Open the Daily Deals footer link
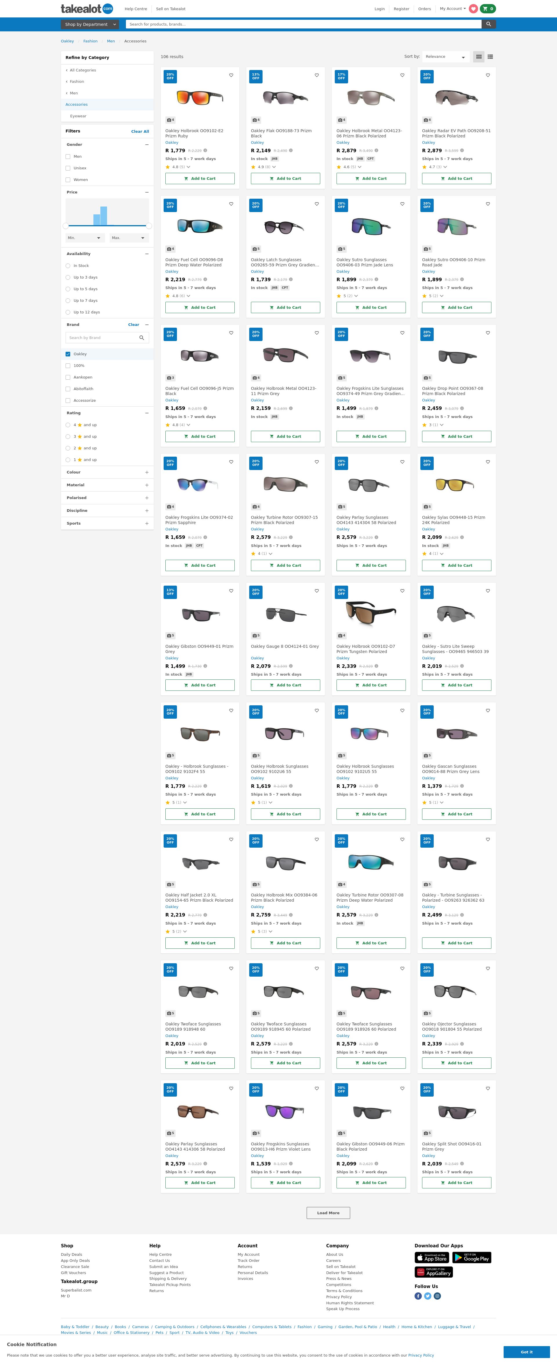This screenshot has height=1365, width=557. point(71,1255)
